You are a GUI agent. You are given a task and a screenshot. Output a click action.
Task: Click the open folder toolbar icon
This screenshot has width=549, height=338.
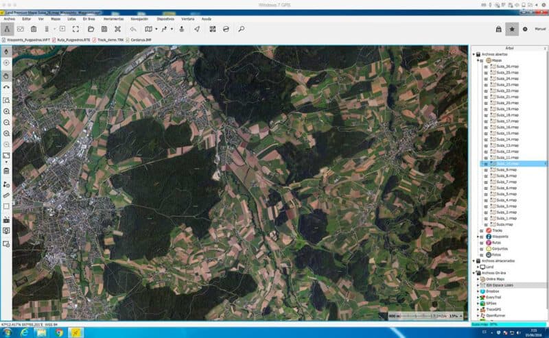click(91, 29)
